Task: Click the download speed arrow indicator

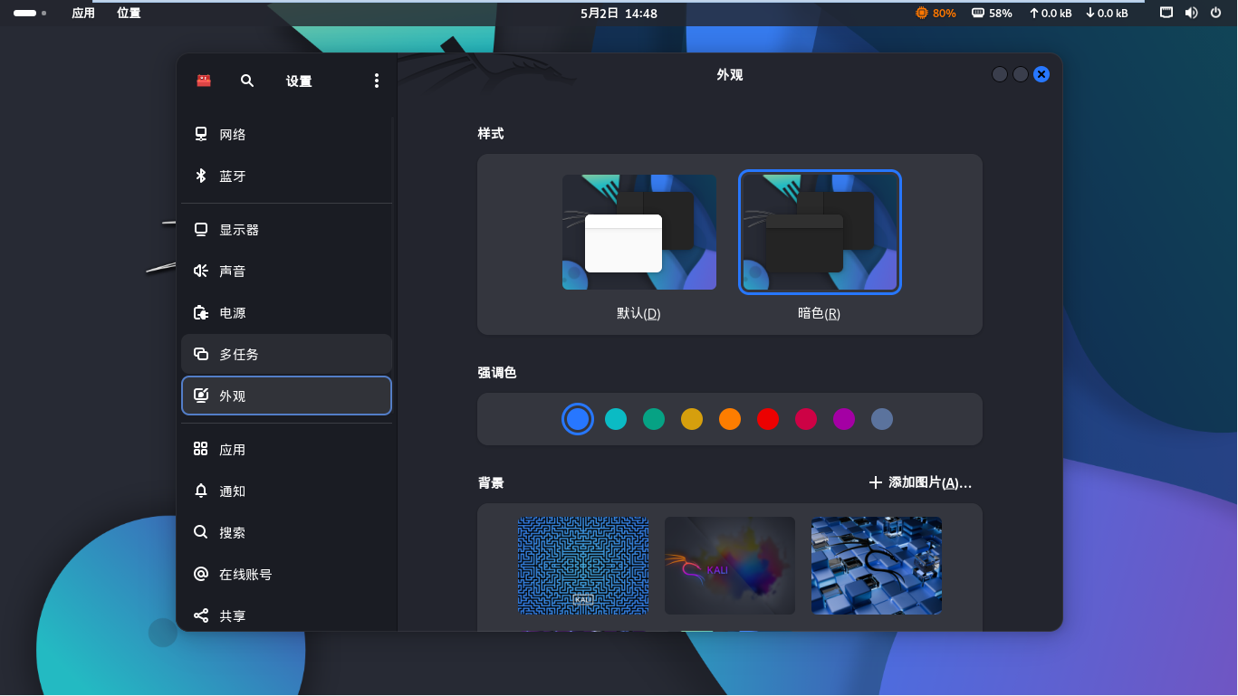Action: tap(1089, 13)
